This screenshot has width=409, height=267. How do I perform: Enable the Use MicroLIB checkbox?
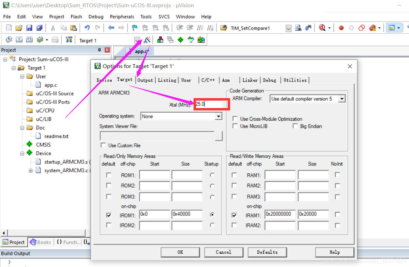pos(235,126)
